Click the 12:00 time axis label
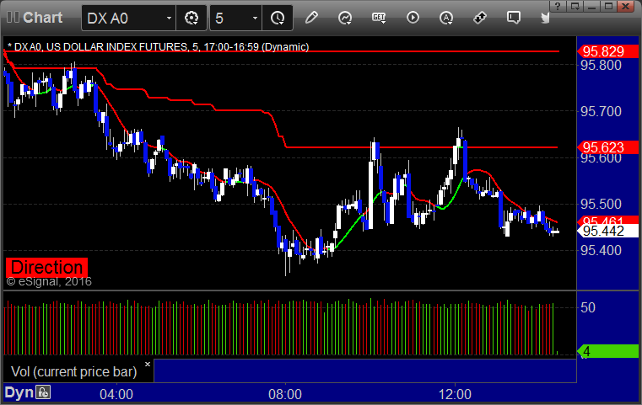The image size is (642, 405). point(455,394)
